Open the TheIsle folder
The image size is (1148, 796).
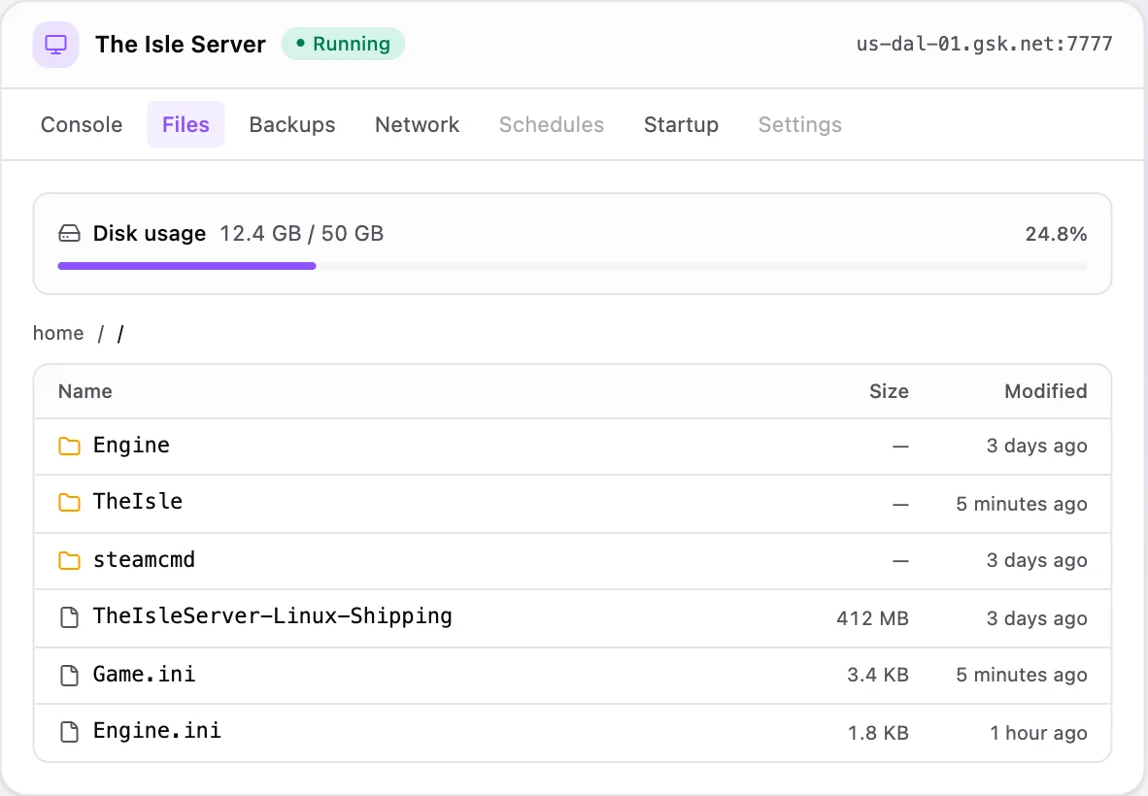pyautogui.click(x=138, y=502)
